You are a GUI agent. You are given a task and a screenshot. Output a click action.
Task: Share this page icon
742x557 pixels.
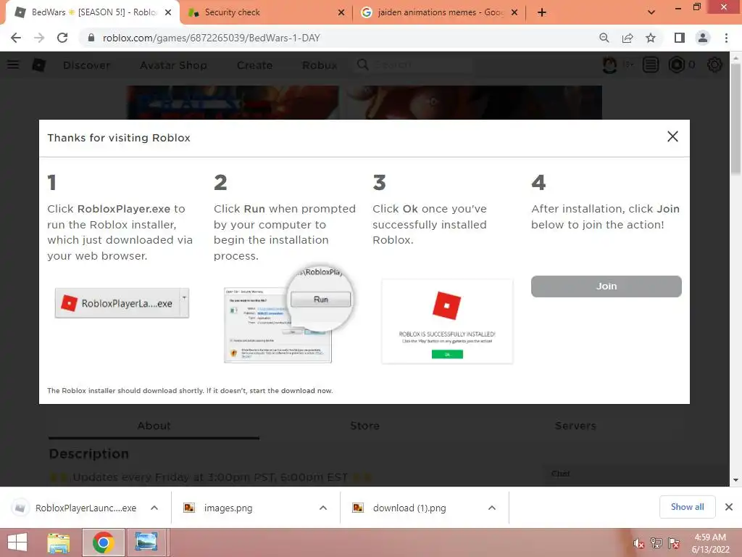(628, 38)
